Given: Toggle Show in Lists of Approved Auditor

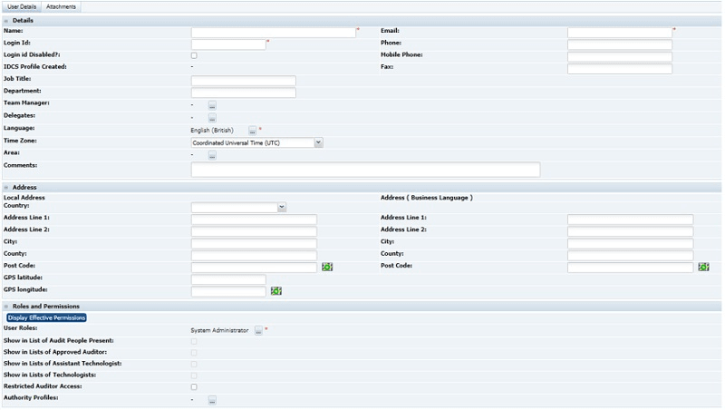Looking at the screenshot, I should pos(194,353).
